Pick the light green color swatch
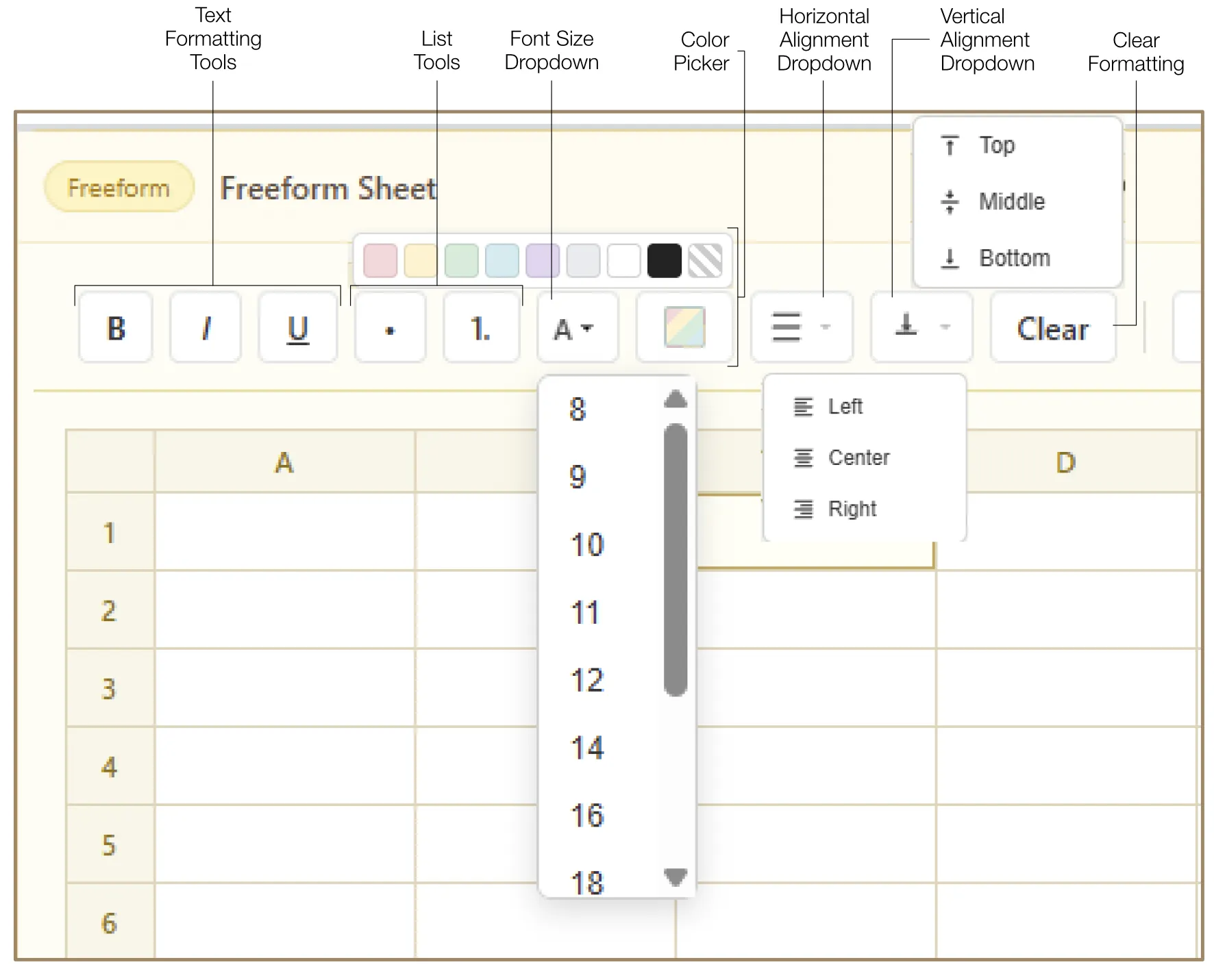 (462, 261)
